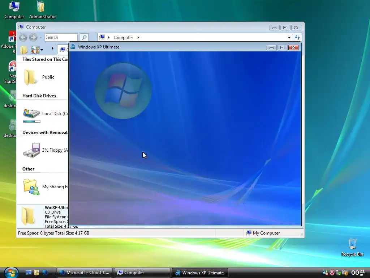
Task: Open the Start menu orb
Action: pyautogui.click(x=11, y=273)
